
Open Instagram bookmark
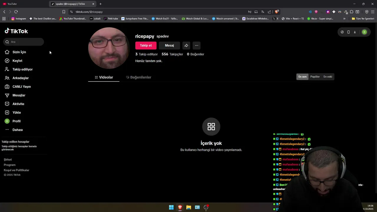point(19,19)
